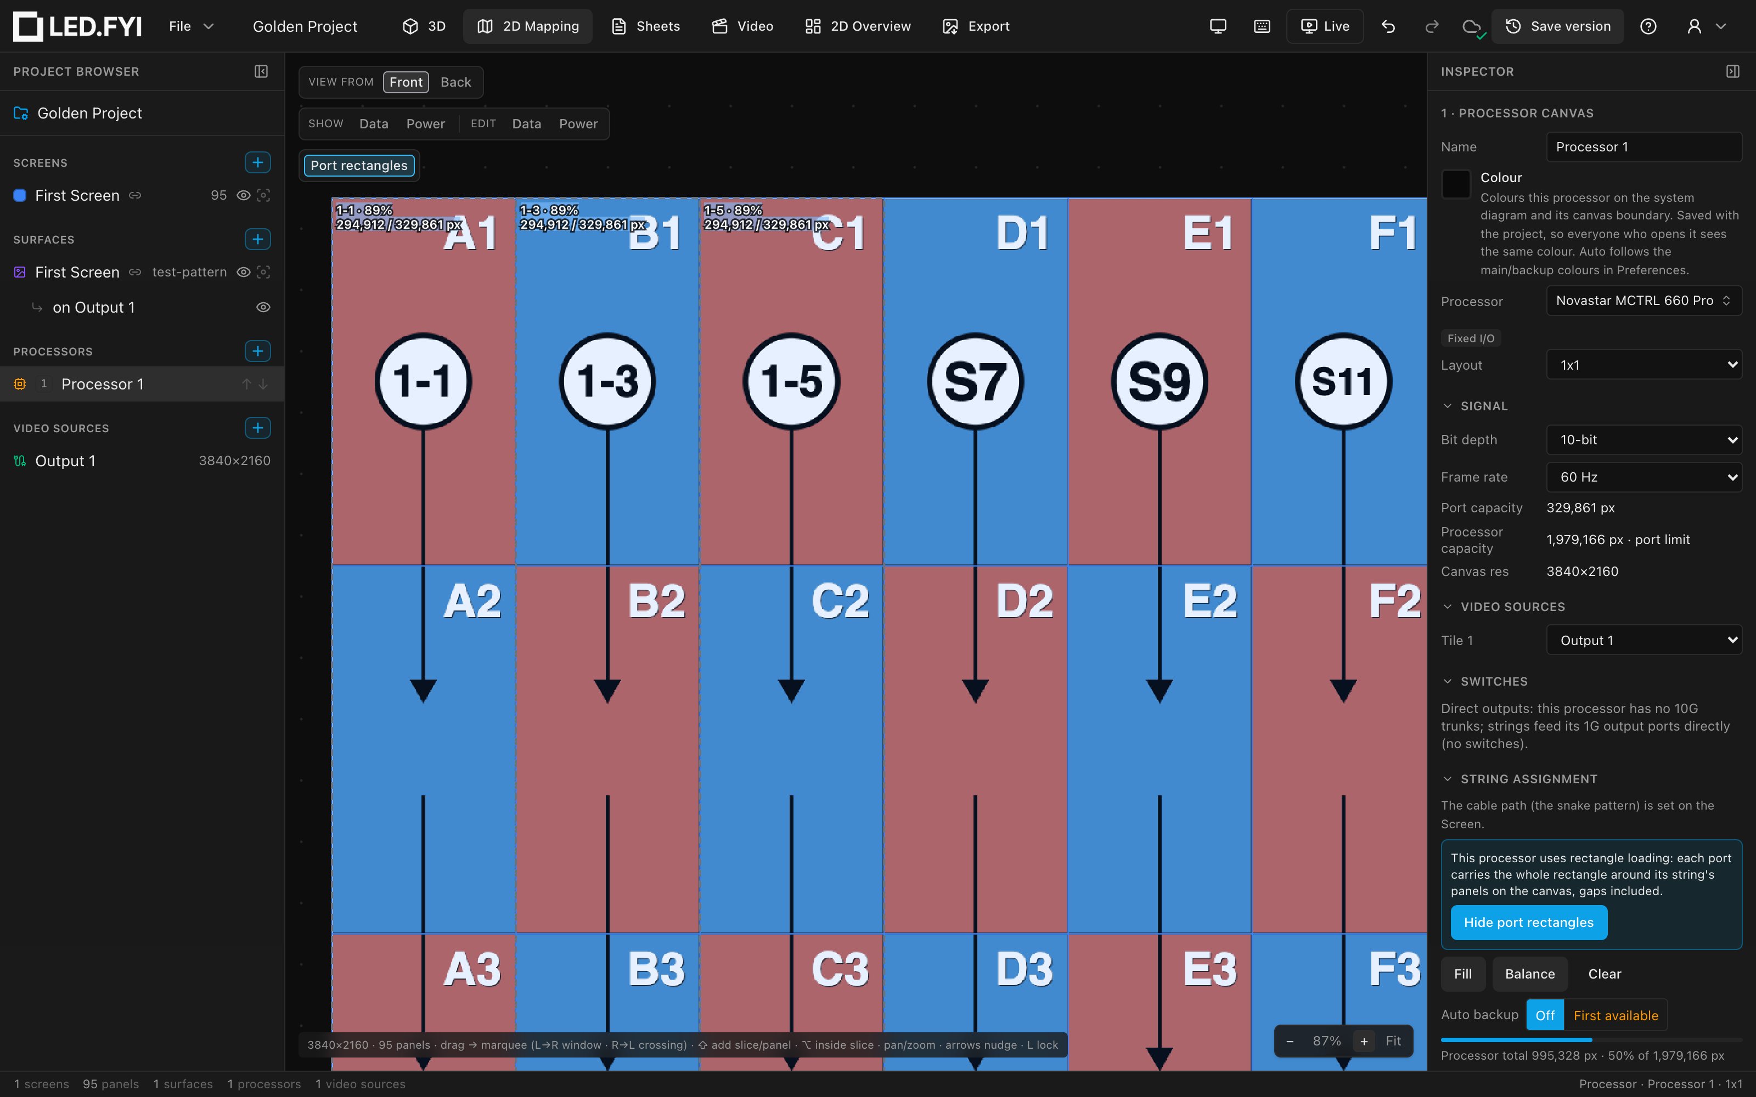
Task: Toggle visibility of First Screen under Screens
Action: 244,195
